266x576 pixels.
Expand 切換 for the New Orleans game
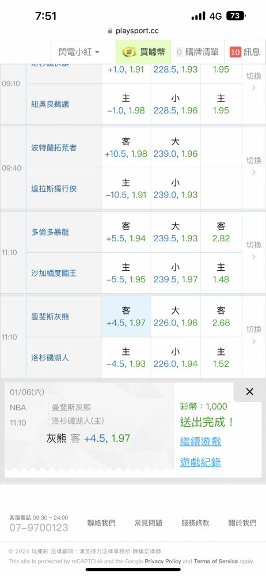253,82
